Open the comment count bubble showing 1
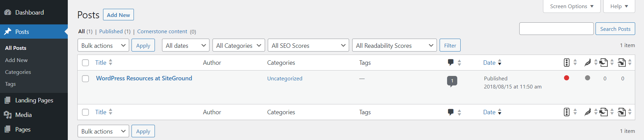644x140 pixels. click(x=452, y=81)
